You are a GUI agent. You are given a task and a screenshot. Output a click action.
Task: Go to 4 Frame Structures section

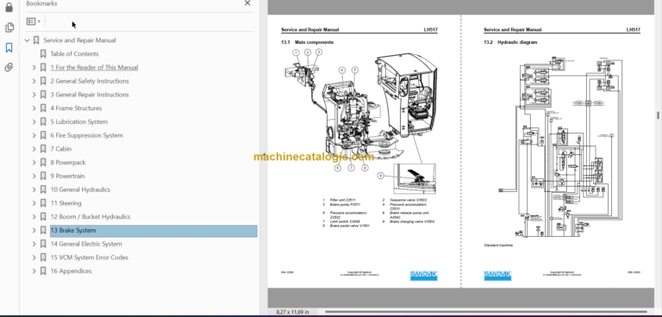pyautogui.click(x=76, y=108)
